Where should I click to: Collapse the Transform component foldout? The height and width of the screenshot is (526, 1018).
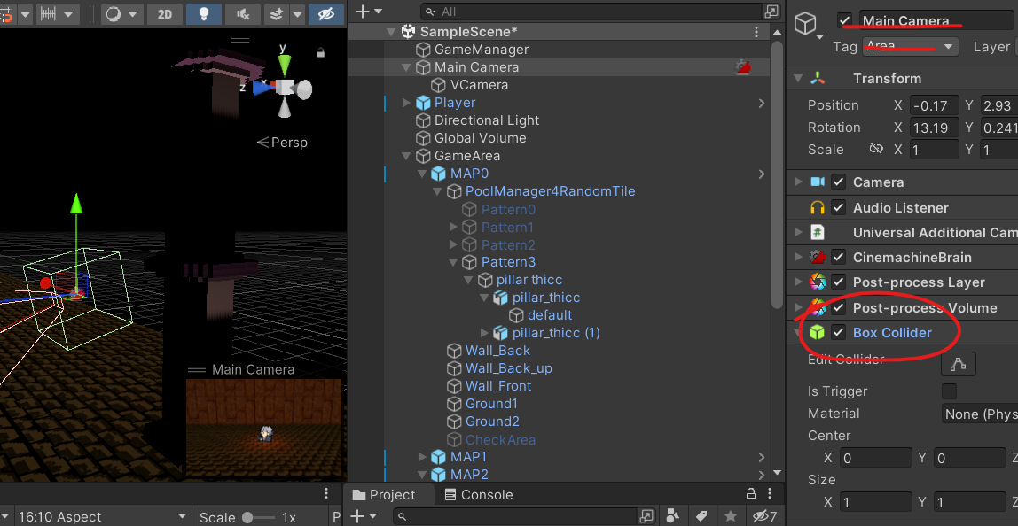click(798, 79)
